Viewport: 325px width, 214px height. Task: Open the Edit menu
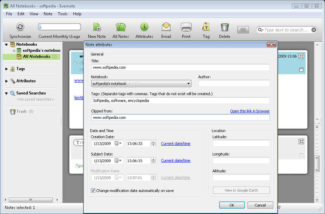tap(21, 14)
